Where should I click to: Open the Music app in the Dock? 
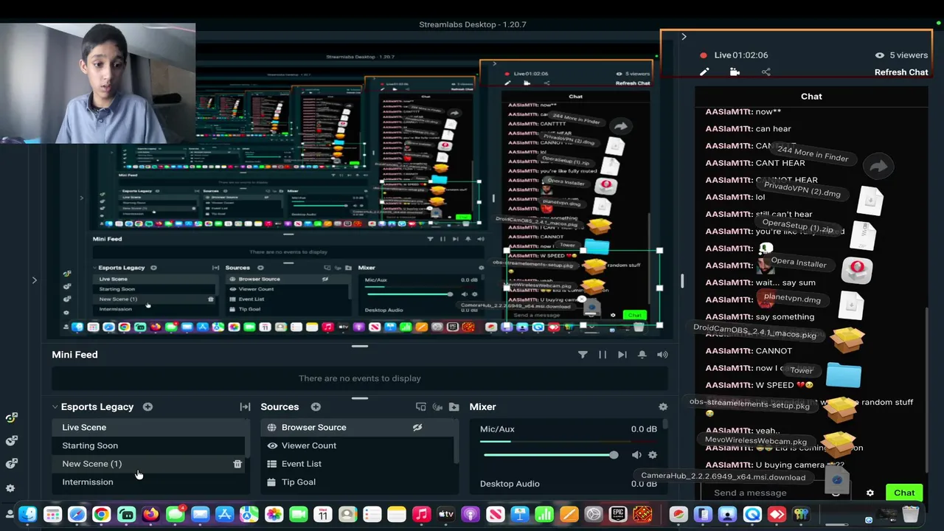[421, 514]
